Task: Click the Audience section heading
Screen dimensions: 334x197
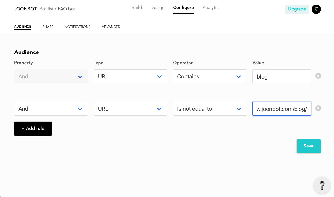Action: [x=27, y=52]
